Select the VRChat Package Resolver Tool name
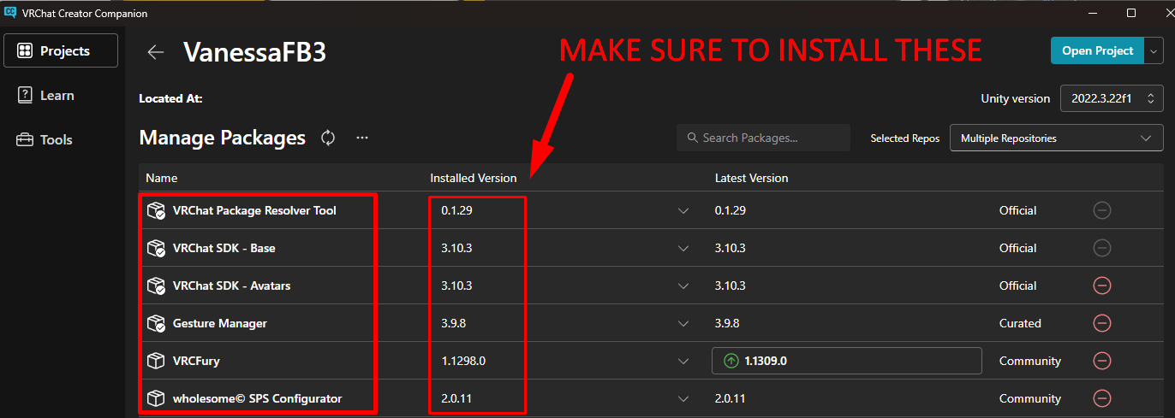 tap(254, 210)
